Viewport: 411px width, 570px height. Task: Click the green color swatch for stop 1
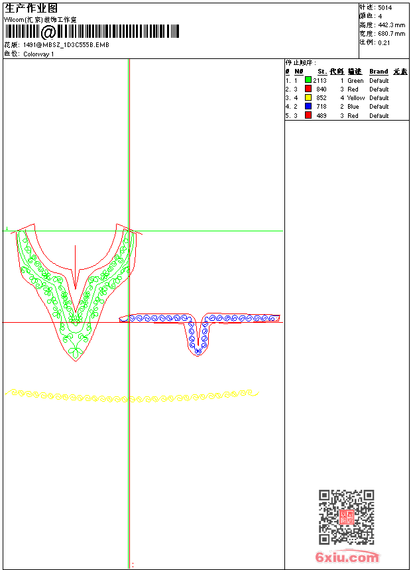[308, 80]
